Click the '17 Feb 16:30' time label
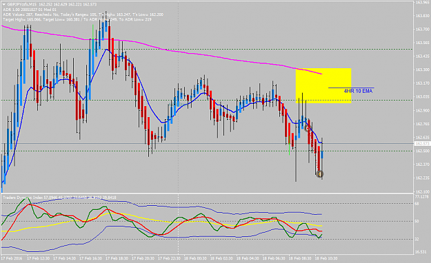Screen dimensions: 431x263 pos(90,258)
